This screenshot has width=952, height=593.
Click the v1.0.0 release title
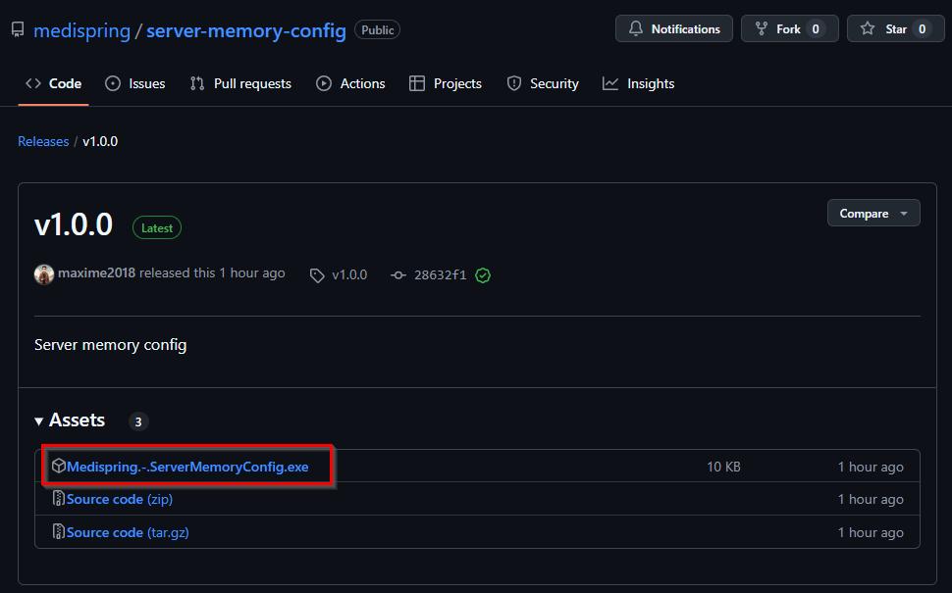coord(74,225)
